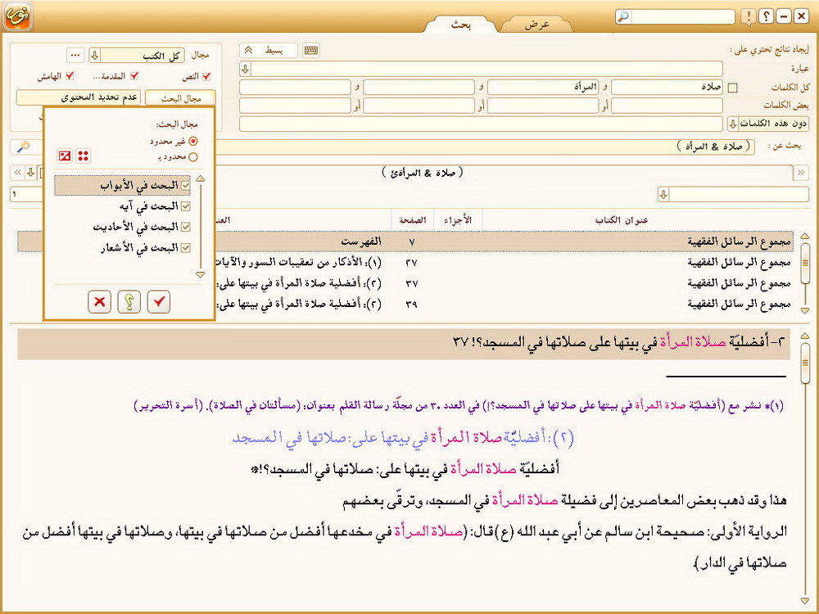Focus the دون هذه الكلمات exclusion input field
The width and height of the screenshot is (819, 614).
[x=481, y=124]
